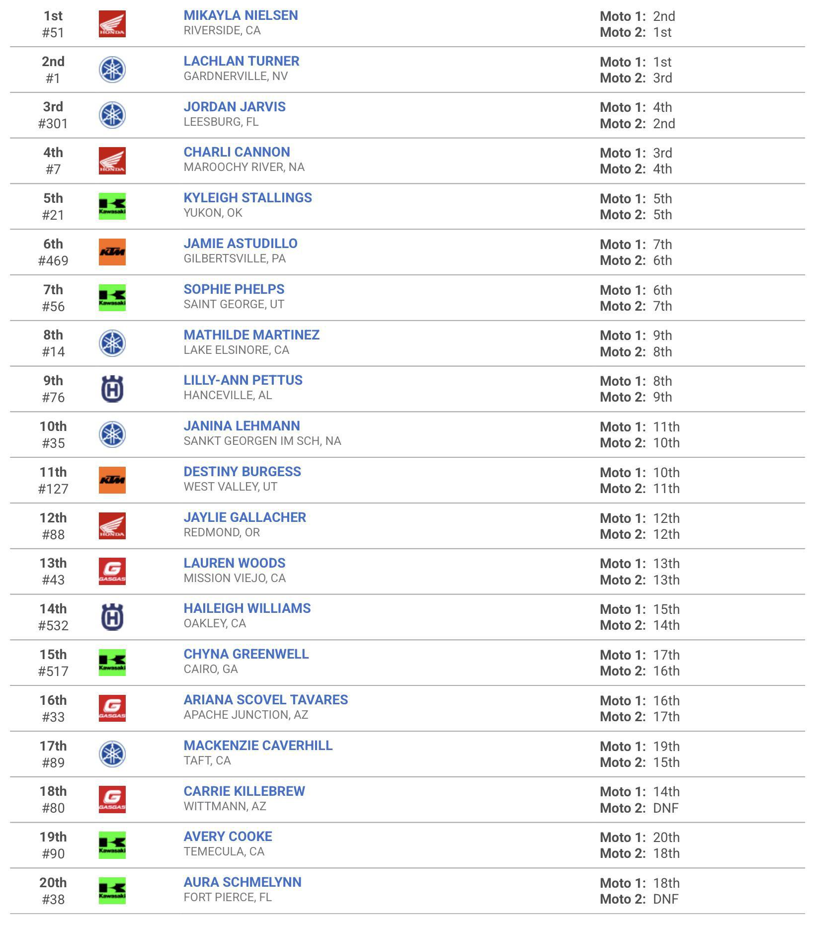Image resolution: width=815 pixels, height=927 pixels.
Task: Open Mikayla Nielsen rider profile link
Action: click(241, 15)
